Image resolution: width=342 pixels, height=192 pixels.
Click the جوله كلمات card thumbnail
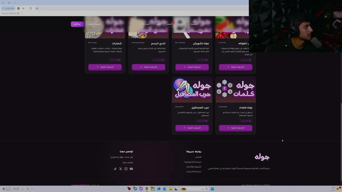235,90
